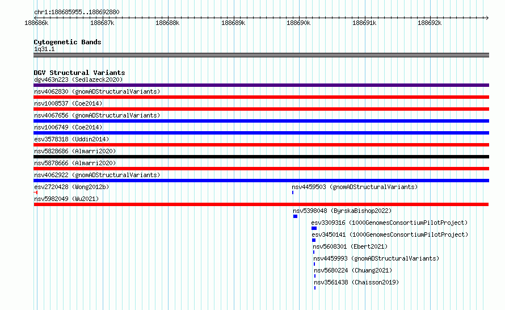Click the blue nsv5398048 variant block
Screen dimensions: 505x310
295,216
